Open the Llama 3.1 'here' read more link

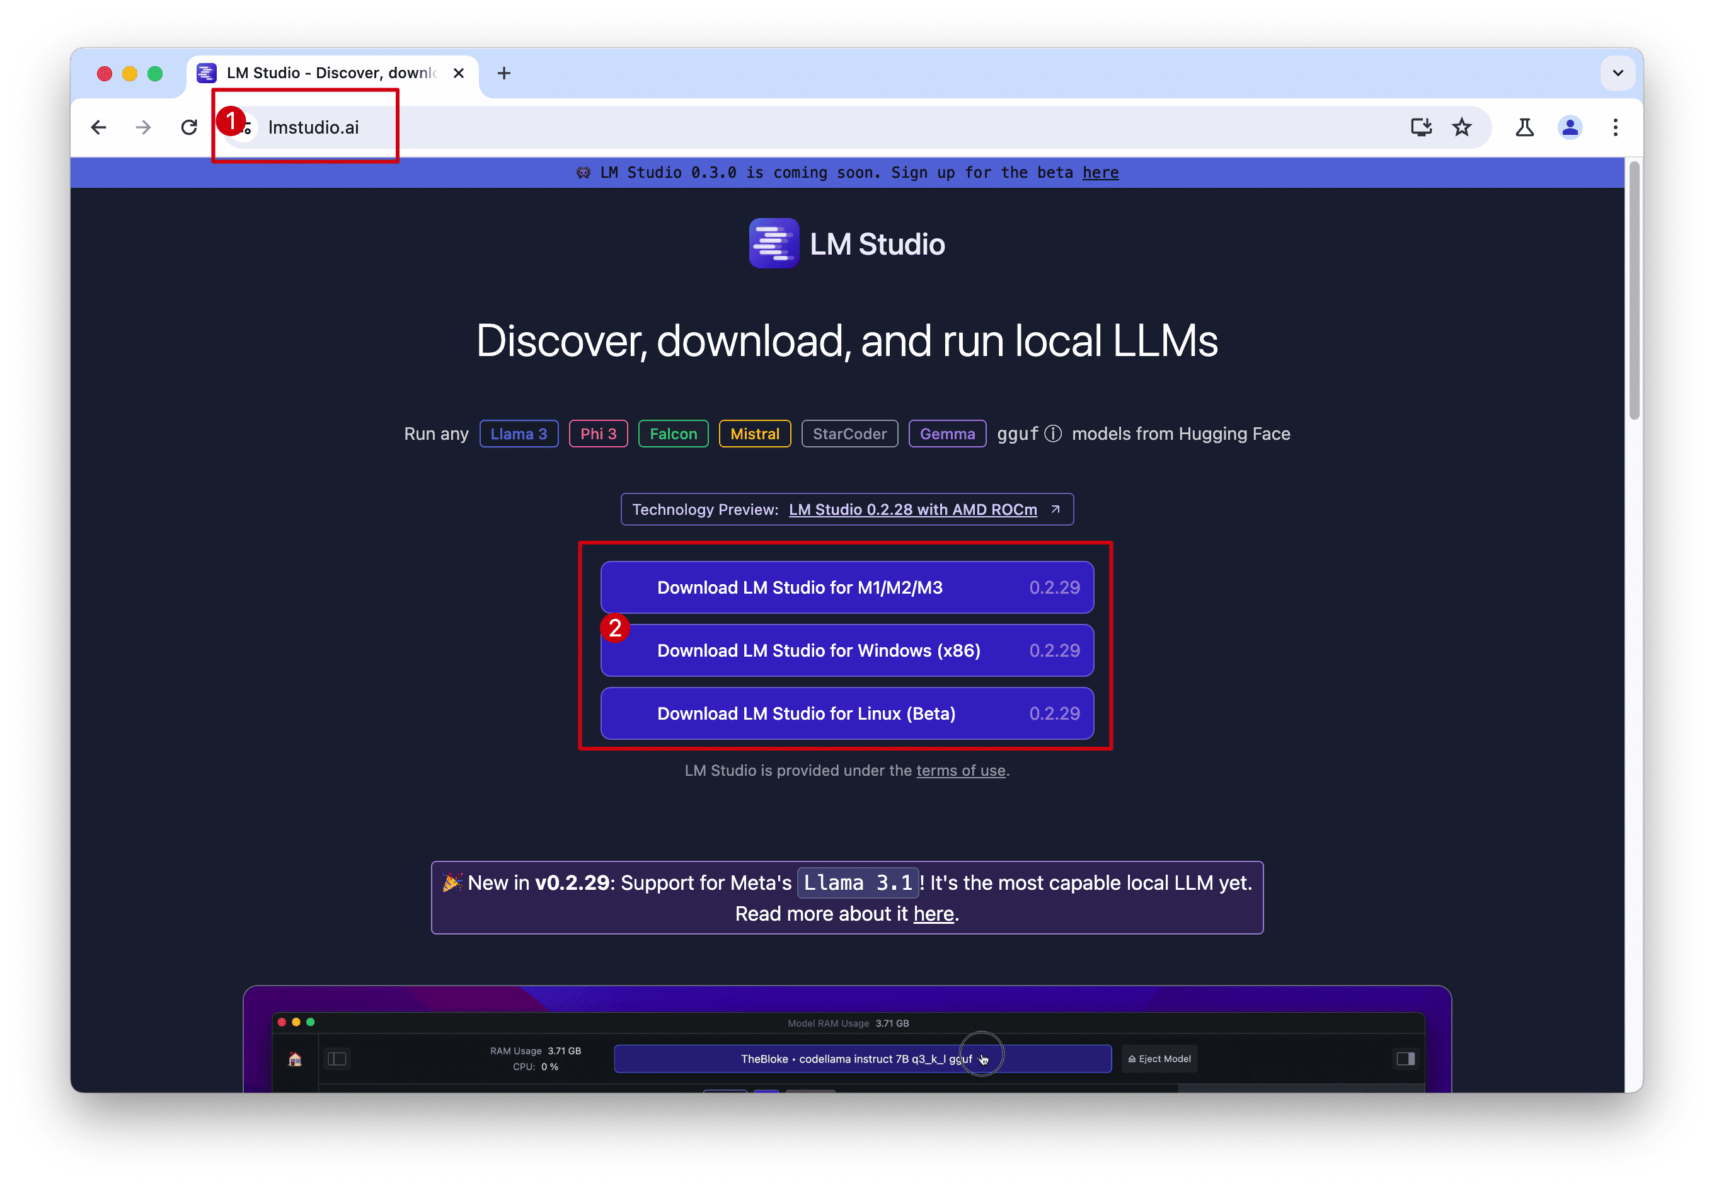pyautogui.click(x=933, y=913)
